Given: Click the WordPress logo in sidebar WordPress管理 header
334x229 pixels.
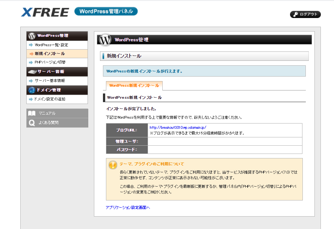Looking at the screenshot, I should (x=32, y=36).
